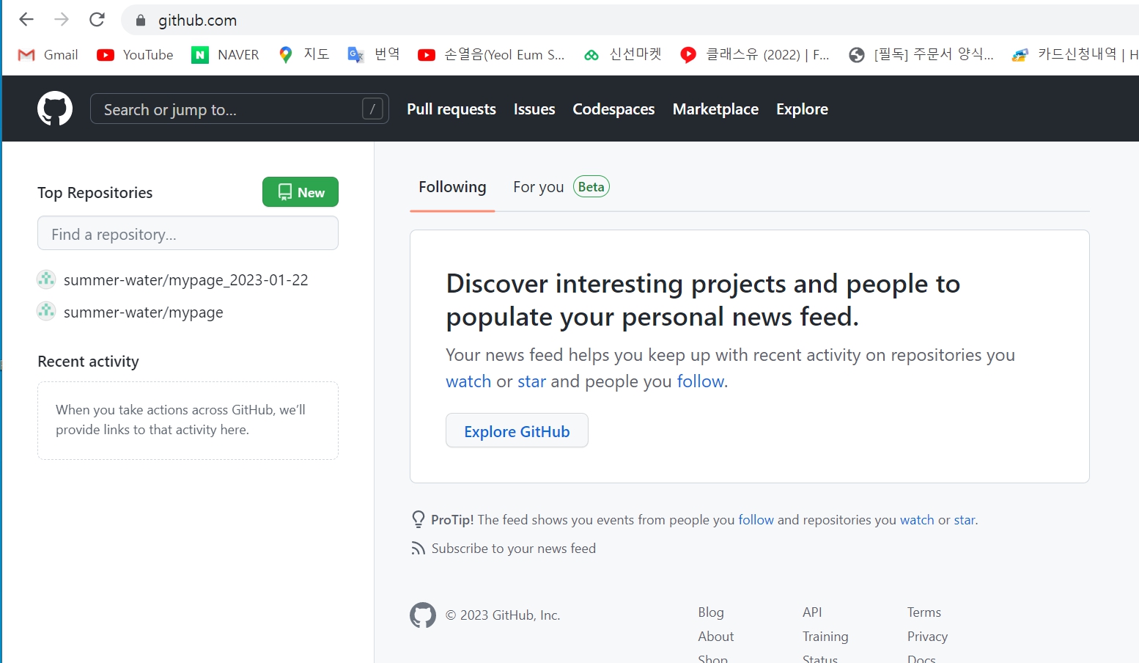Click the Recent activity heading
The image size is (1139, 663).
88,362
